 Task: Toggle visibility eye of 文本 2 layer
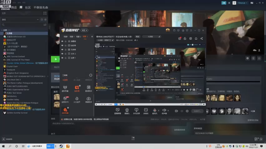pyautogui.click(x=62, y=54)
